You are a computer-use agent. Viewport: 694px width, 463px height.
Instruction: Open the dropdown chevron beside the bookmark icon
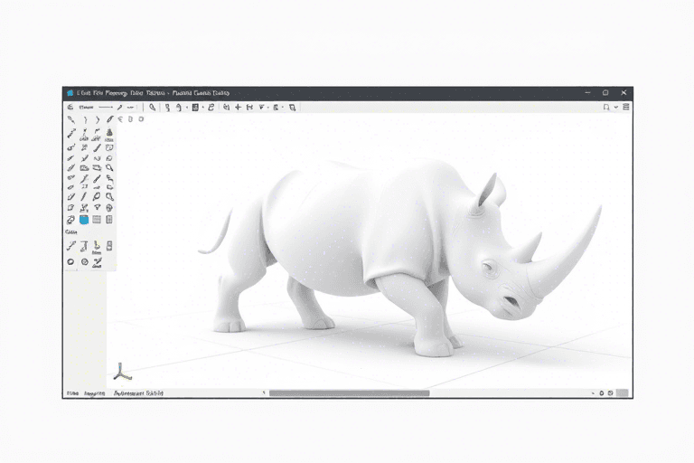tap(616, 107)
